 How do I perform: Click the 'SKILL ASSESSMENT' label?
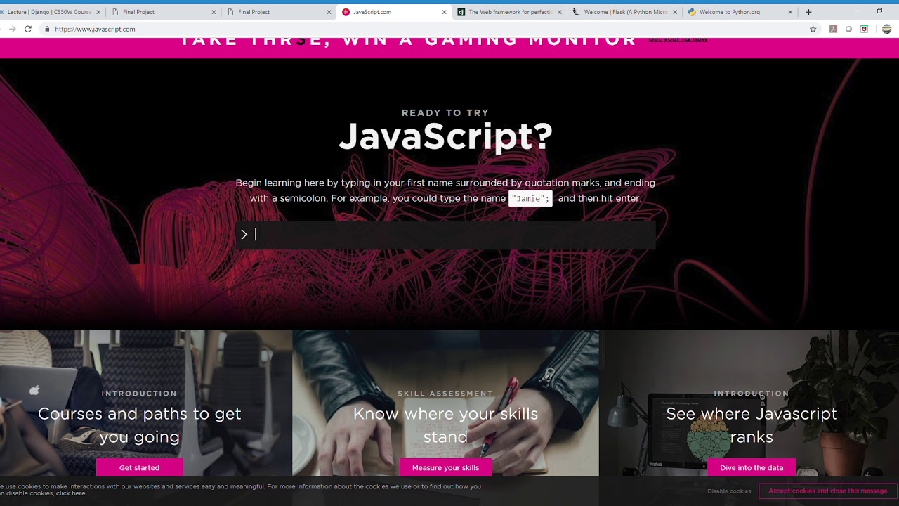click(x=445, y=394)
